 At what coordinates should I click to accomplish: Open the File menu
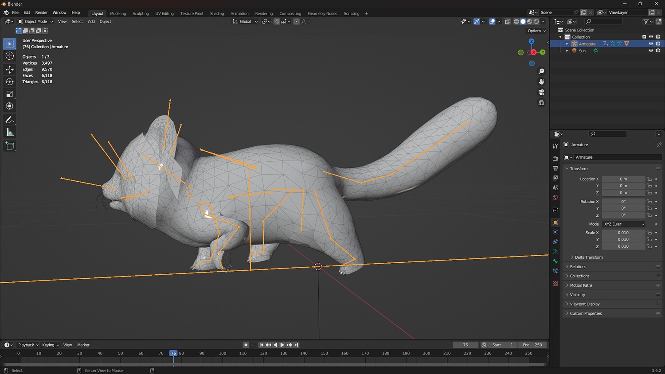coord(15,13)
